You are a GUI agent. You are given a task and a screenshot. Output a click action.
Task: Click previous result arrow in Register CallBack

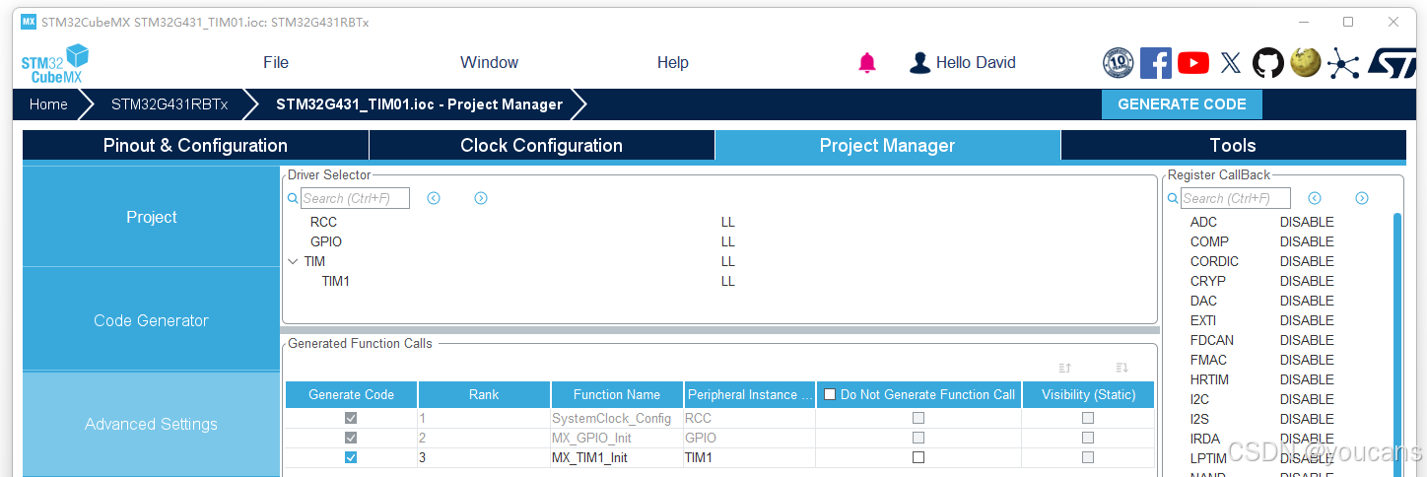coord(1314,198)
